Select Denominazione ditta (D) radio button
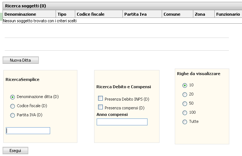The width and height of the screenshot is (242, 156). [12, 97]
